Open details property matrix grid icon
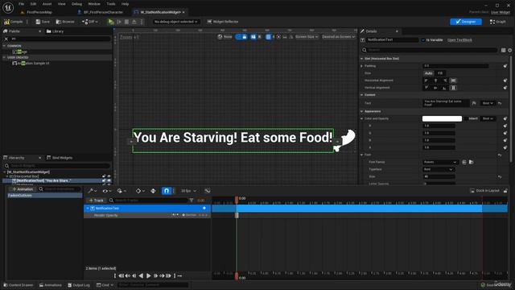The height and width of the screenshot is (290, 515). click(503, 50)
